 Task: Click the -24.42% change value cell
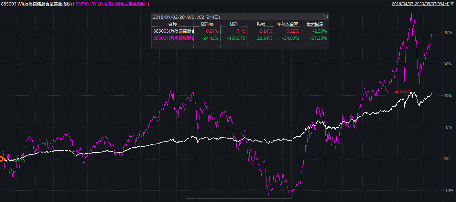[x=210, y=38]
